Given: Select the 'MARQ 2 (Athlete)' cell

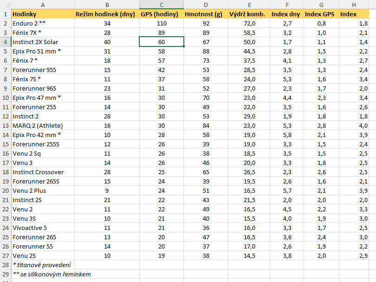Looking at the screenshot, I should [x=43, y=126].
